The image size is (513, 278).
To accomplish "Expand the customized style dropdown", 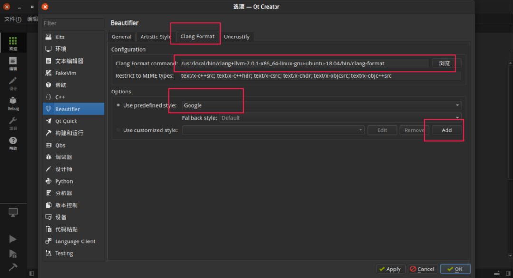I will 273,130.
